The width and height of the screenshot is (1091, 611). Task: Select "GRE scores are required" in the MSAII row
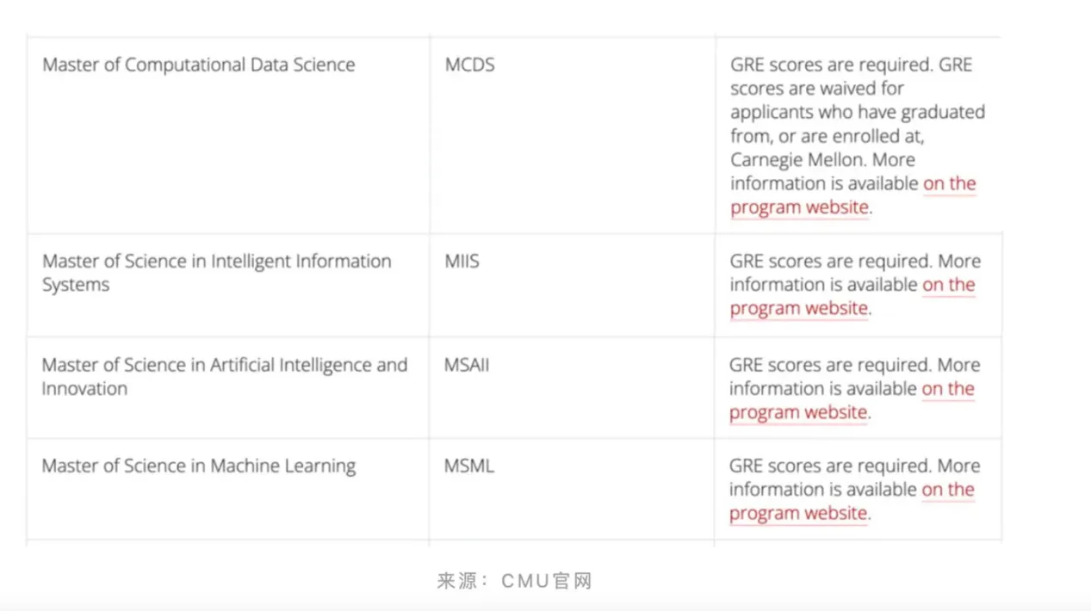coord(829,365)
